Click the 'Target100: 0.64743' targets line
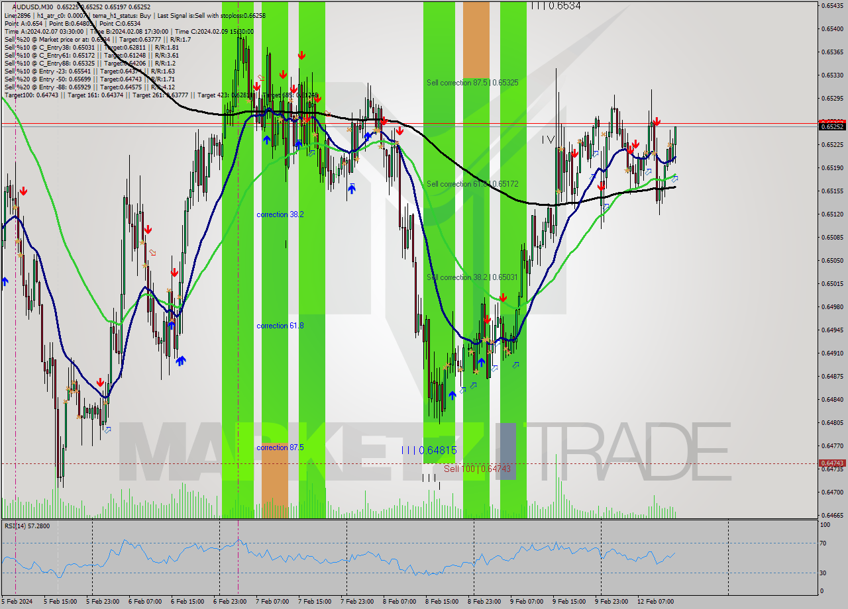 click(160, 95)
